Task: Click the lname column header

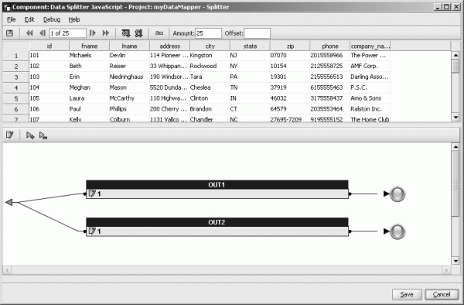Action: pyautogui.click(x=130, y=46)
